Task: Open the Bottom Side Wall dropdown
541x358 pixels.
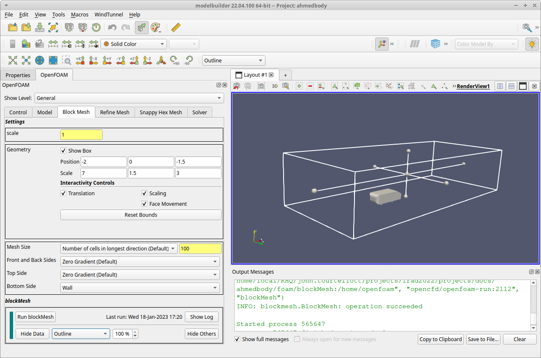Action: (140, 288)
